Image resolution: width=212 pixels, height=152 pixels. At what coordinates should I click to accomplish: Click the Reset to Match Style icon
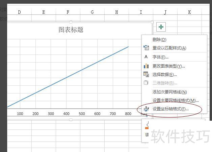point(146,48)
